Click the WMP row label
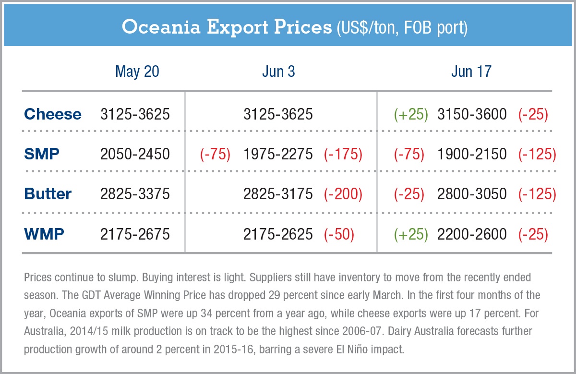 click(x=44, y=234)
